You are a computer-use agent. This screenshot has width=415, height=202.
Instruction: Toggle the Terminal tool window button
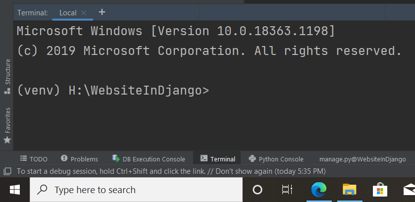pyautogui.click(x=218, y=159)
